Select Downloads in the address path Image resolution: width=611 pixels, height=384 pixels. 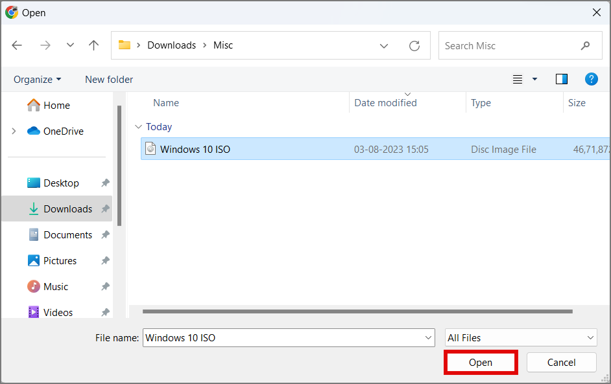(171, 45)
